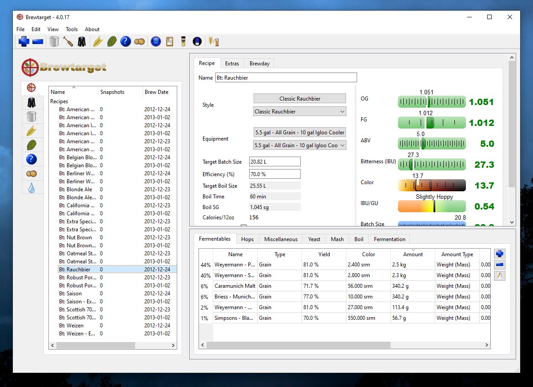
Task: Edit fermentable with the pencil note button
Action: (x=500, y=275)
